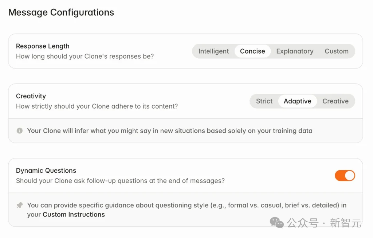Image resolution: width=373 pixels, height=238 pixels.
Task: Select the Adaptive creativity option
Action: (x=297, y=101)
